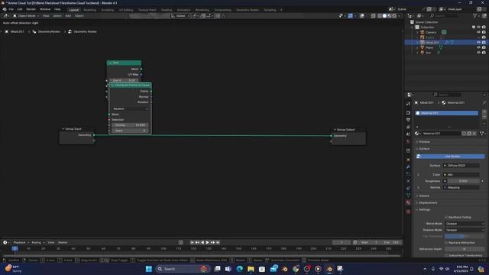Hide Mball.001 in viewport via eye icon
The image size is (489, 275).
tap(479, 43)
